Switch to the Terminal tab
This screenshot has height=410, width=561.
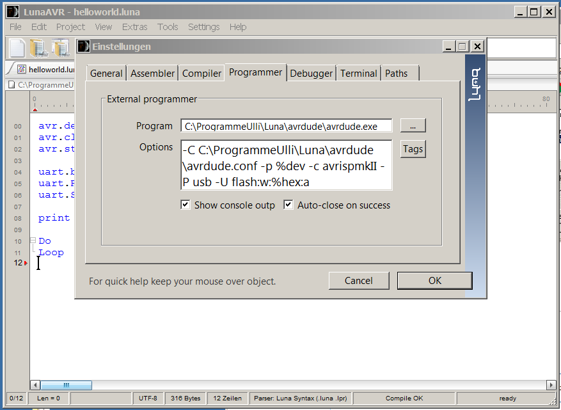point(358,74)
